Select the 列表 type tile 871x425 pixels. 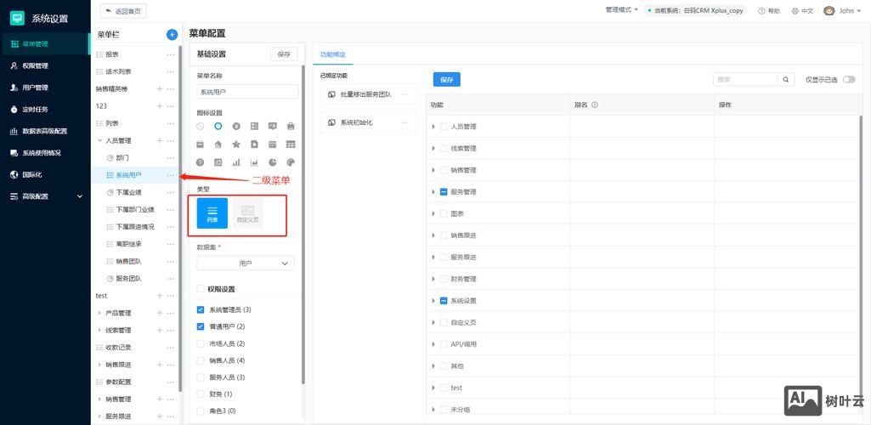[x=212, y=212]
